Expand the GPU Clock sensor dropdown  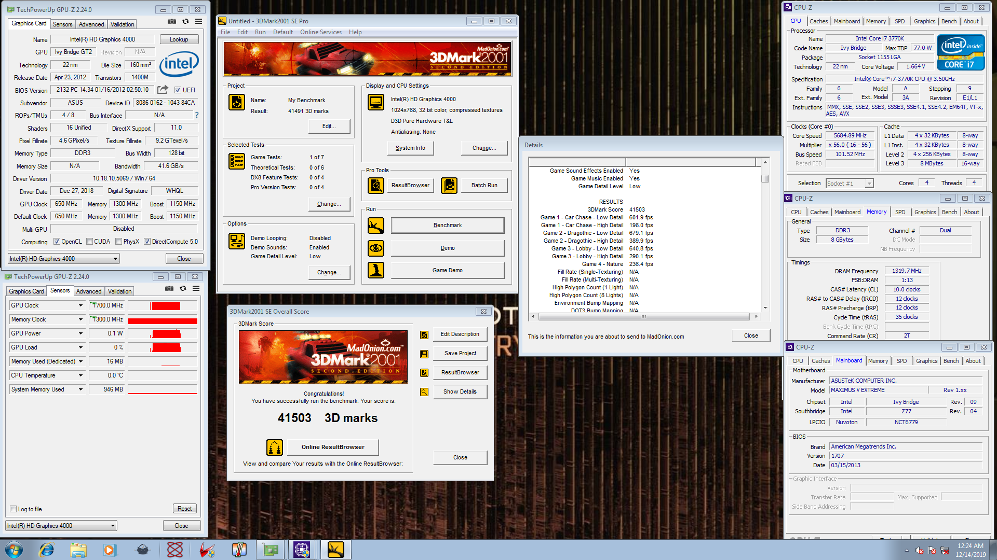(80, 305)
